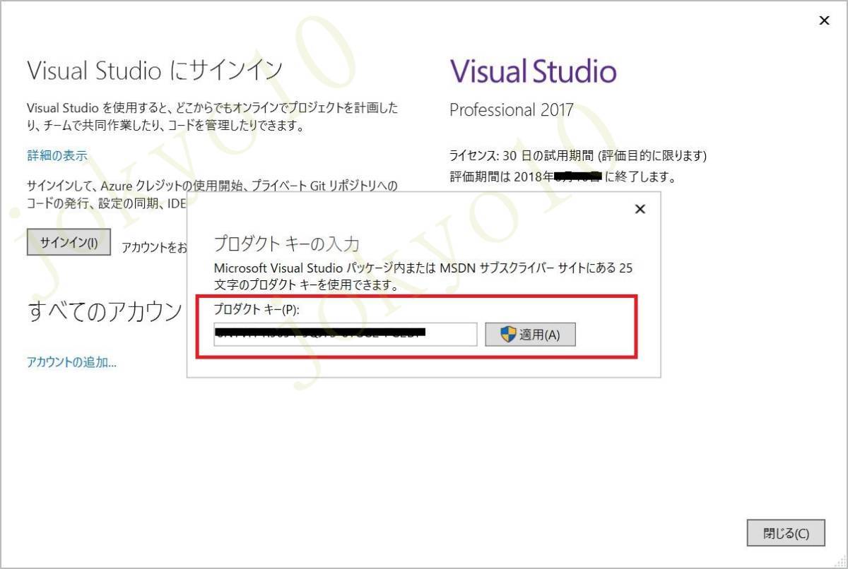Click the Visual Studio にサインイン heading
Viewport: 848px width, 569px height.
155,70
